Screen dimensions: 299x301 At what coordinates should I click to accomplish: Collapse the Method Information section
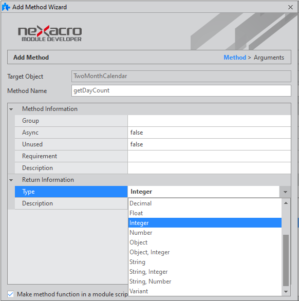point(11,109)
